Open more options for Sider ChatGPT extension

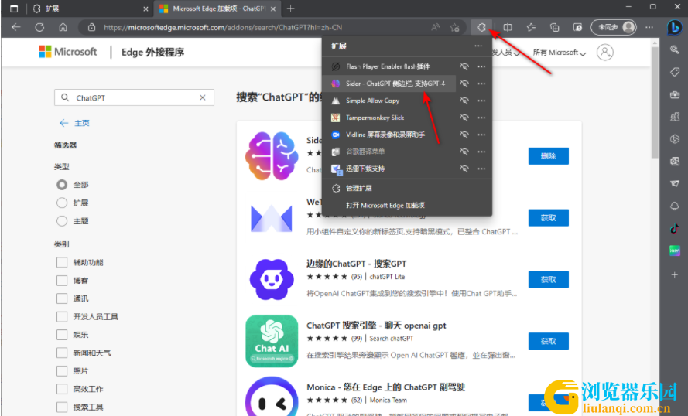481,84
